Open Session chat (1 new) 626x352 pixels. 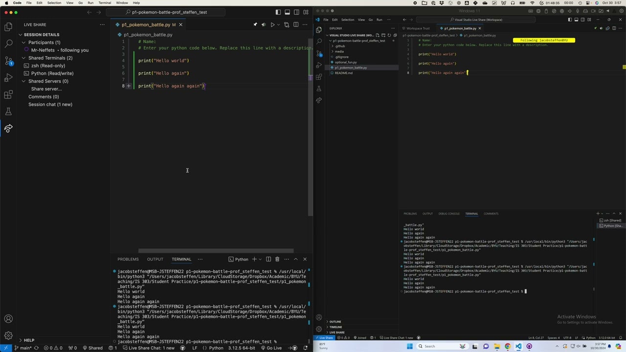[50, 105]
